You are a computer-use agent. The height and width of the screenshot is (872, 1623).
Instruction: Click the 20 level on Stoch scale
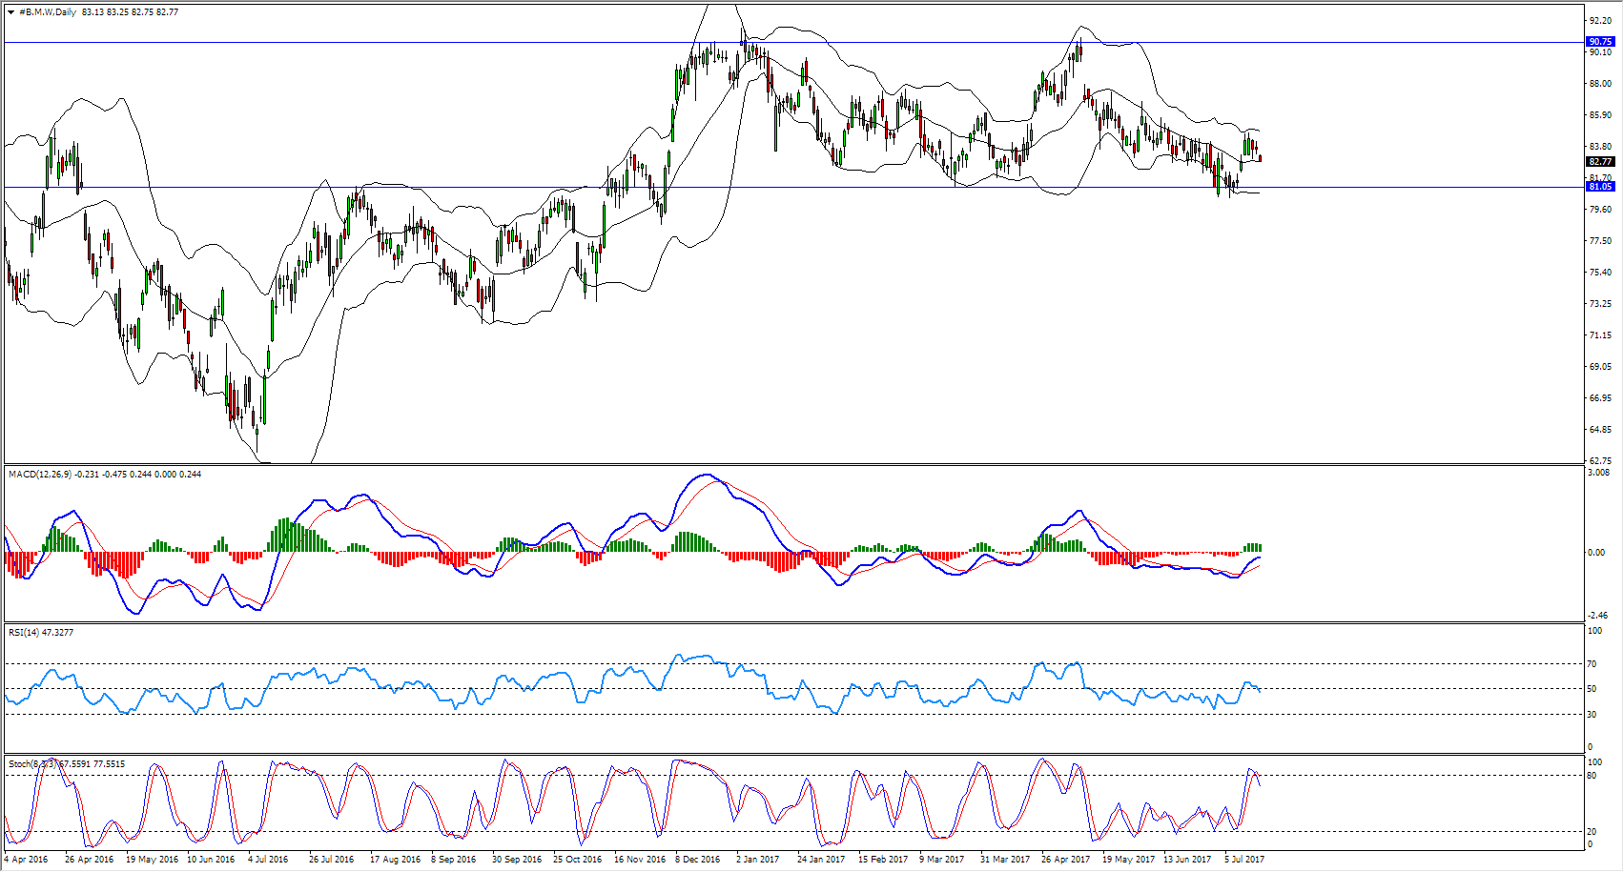click(x=1592, y=832)
